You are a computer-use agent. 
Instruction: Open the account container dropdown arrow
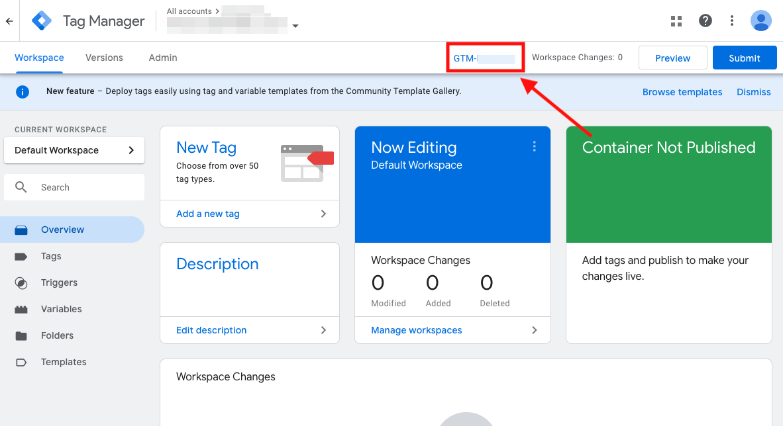pos(295,26)
